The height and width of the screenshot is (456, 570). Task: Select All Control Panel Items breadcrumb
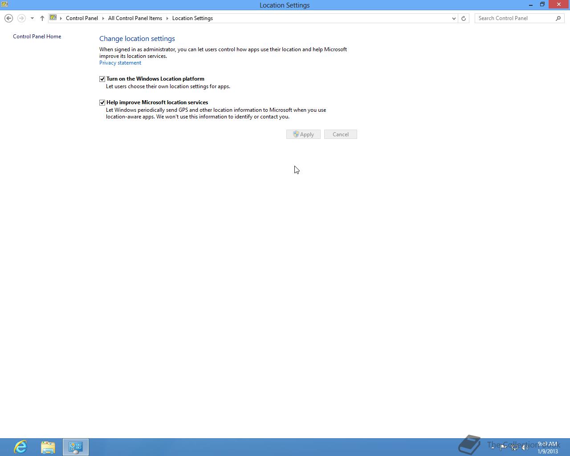[x=135, y=18]
